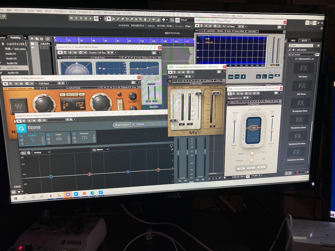Click Master Assistant button in Ozone
335x251 pixels.
(x=122, y=125)
